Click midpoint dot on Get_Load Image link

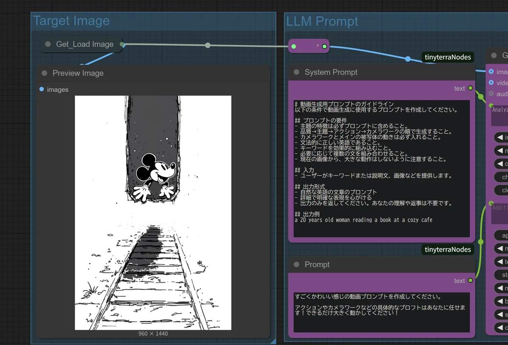(207, 45)
